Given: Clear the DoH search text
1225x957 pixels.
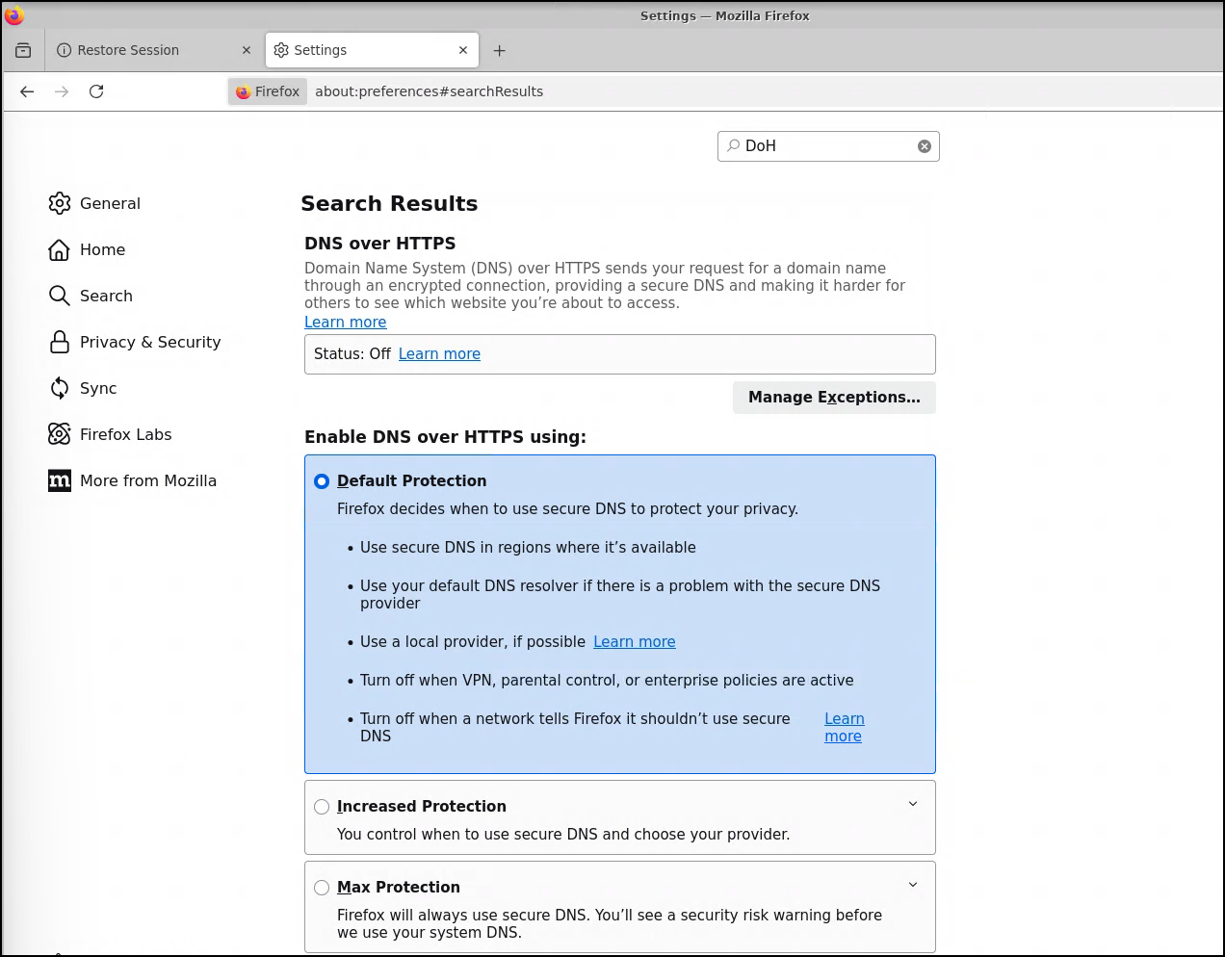Looking at the screenshot, I should click(x=925, y=146).
